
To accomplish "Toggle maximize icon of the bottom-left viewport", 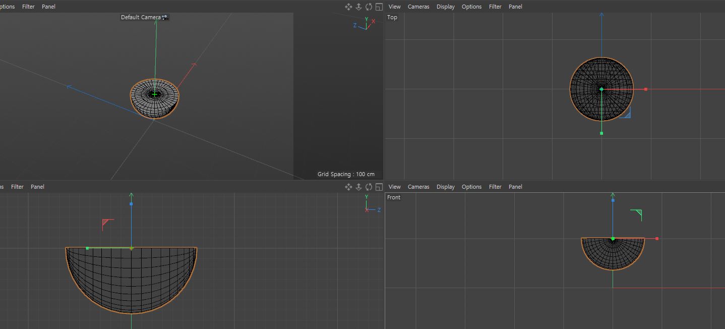I will (379, 187).
